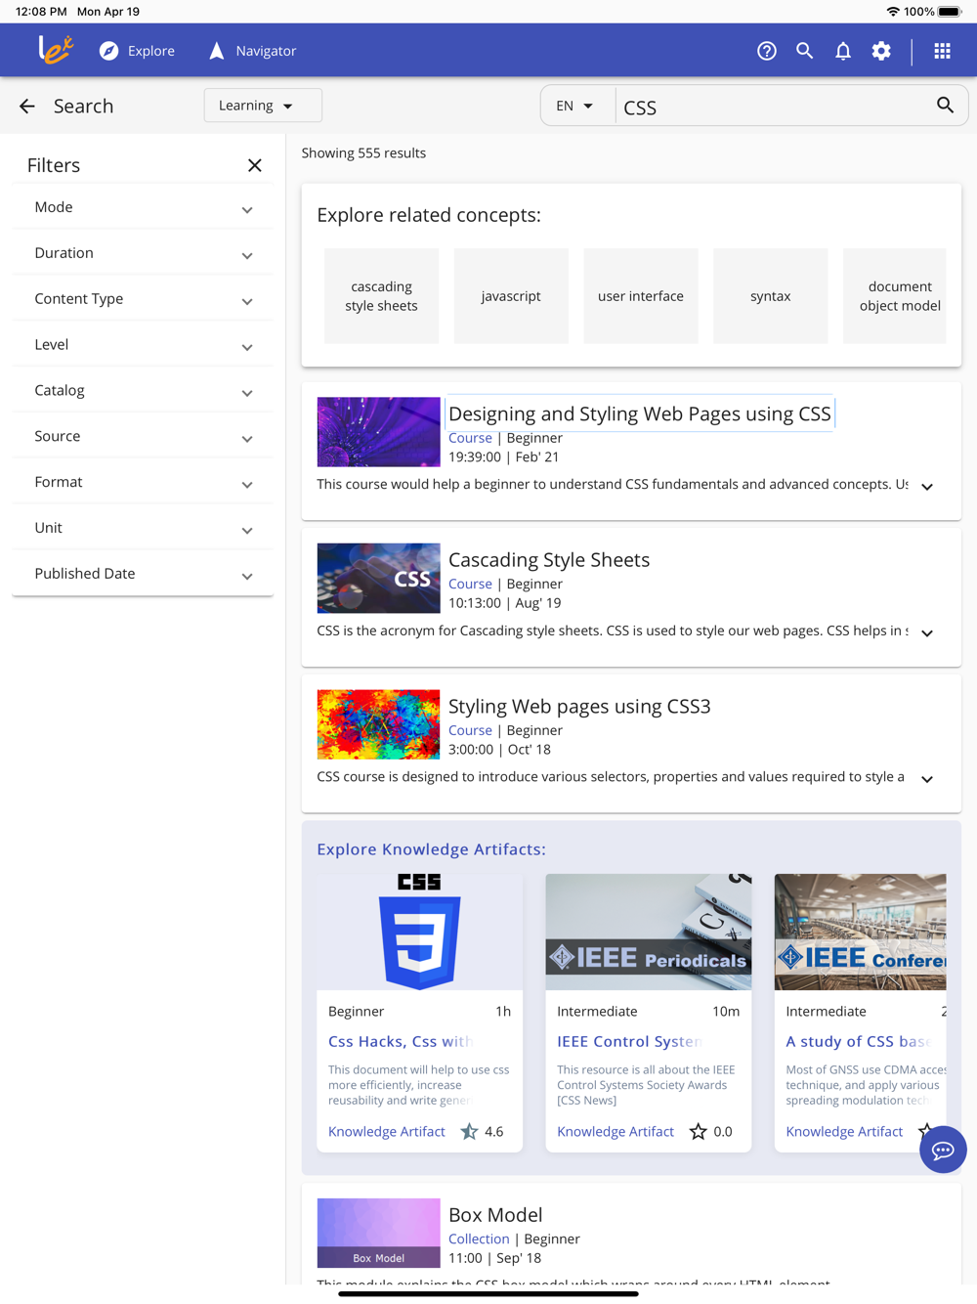This screenshot has height=1304, width=977.
Task: Select the cascading style sheets concept
Action: pyautogui.click(x=381, y=296)
